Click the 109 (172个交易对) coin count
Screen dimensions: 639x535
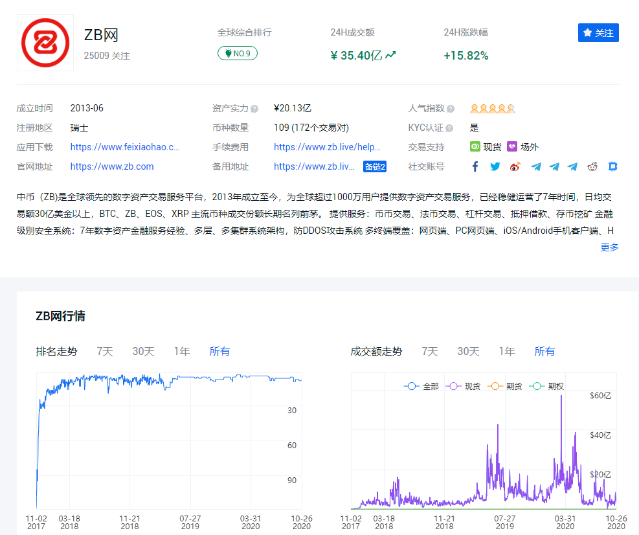point(311,128)
